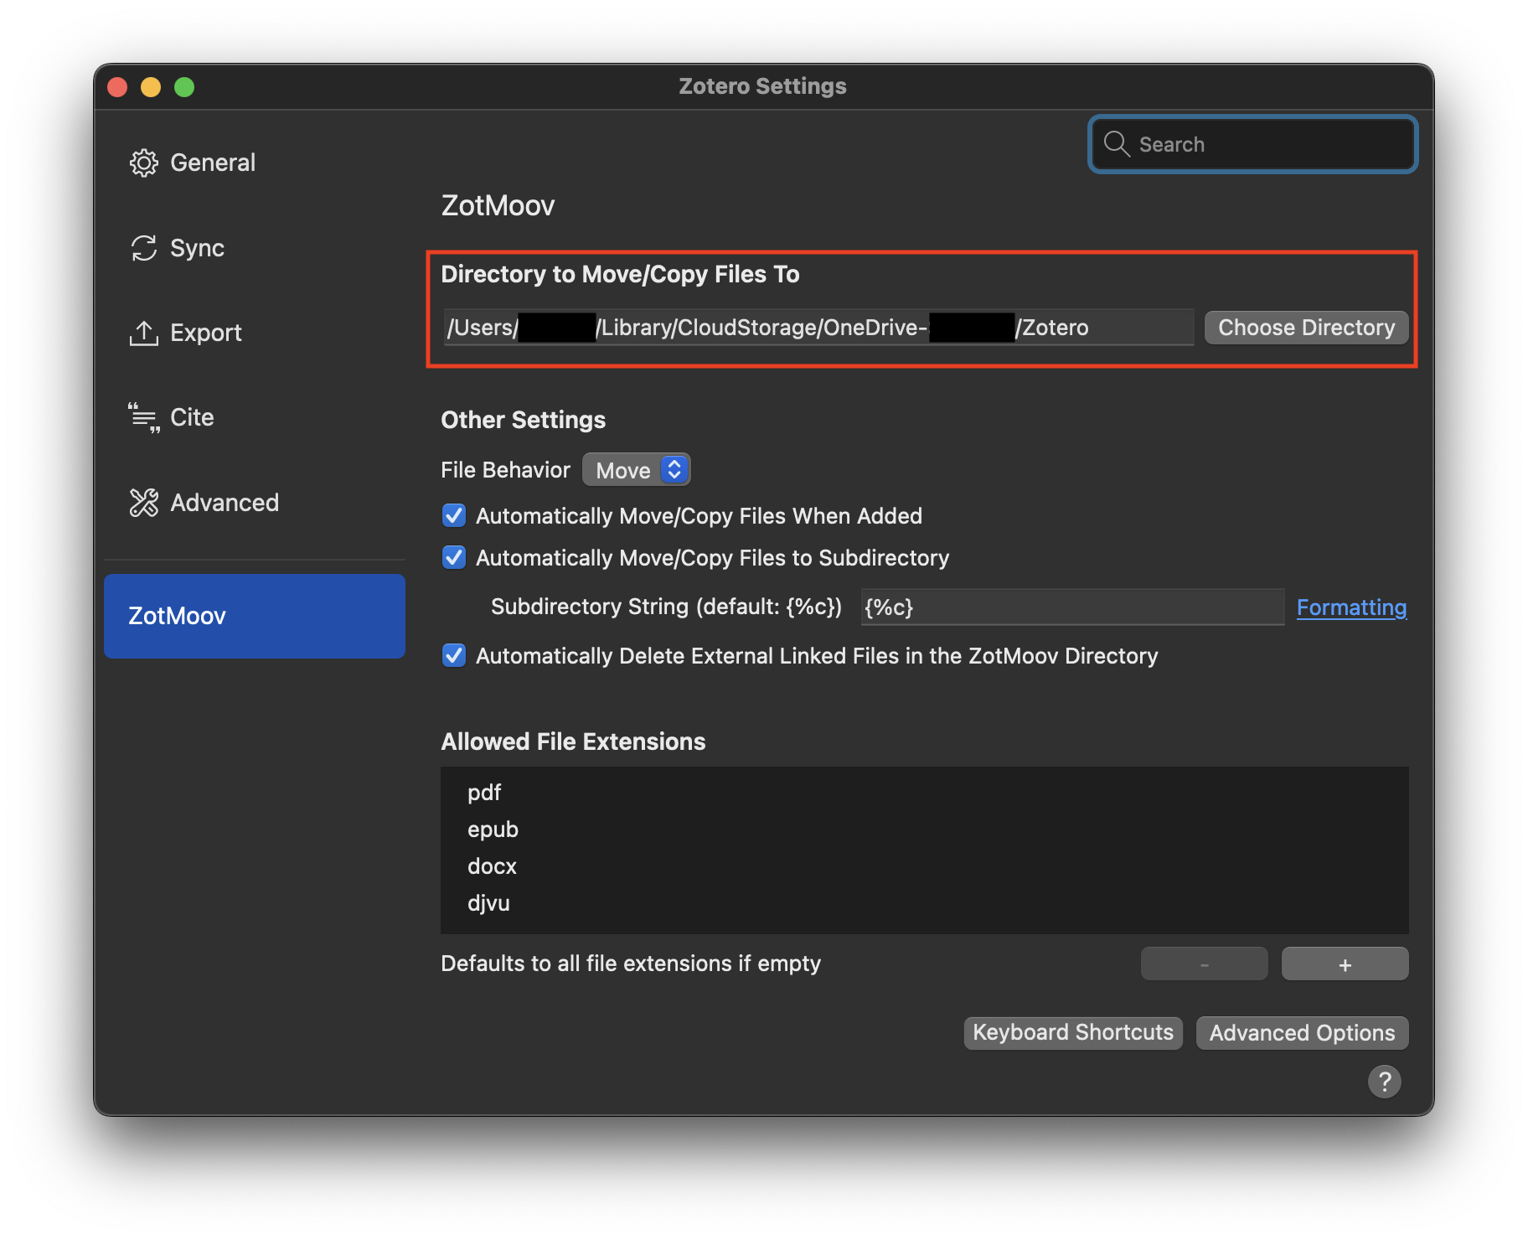Click the plus add extension button

coord(1345,964)
